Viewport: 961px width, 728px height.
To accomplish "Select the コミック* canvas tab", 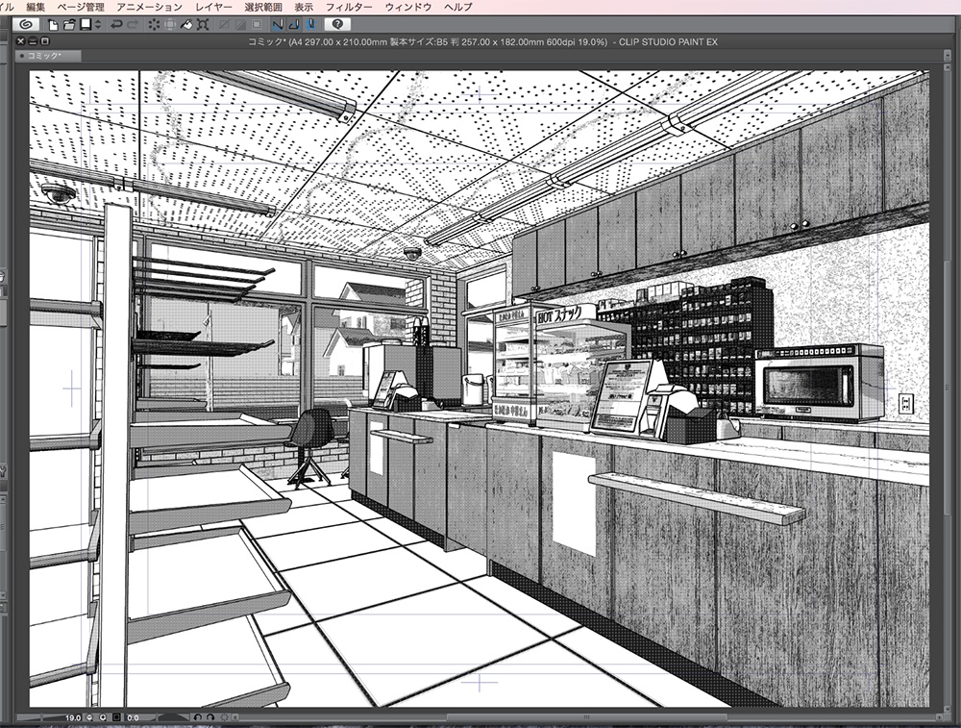I will coord(48,56).
